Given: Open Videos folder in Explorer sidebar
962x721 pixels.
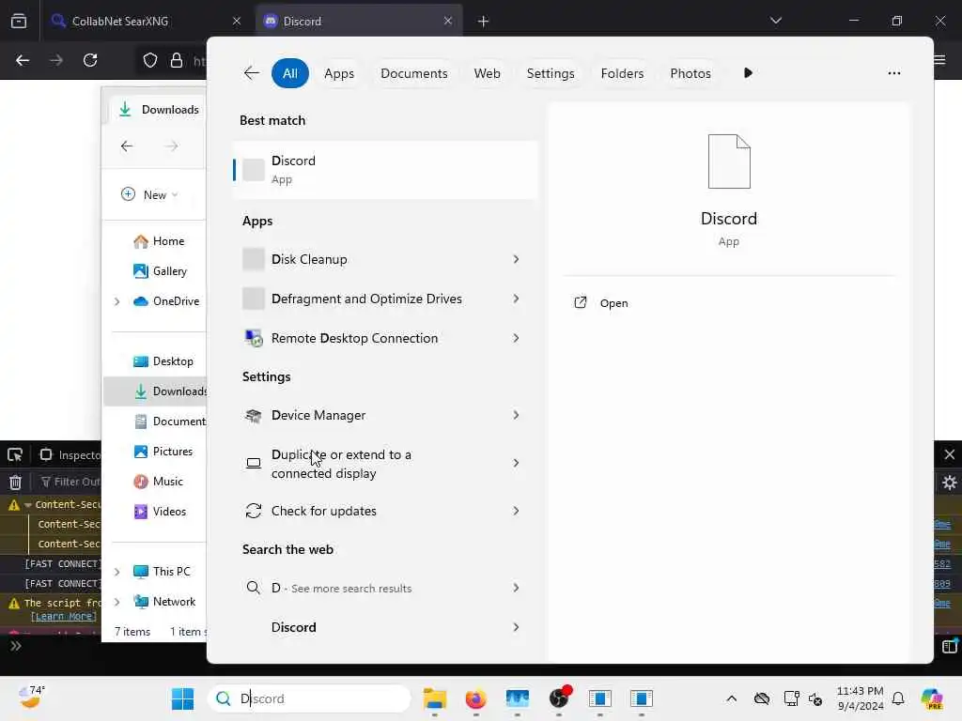Looking at the screenshot, I should click(x=160, y=512).
